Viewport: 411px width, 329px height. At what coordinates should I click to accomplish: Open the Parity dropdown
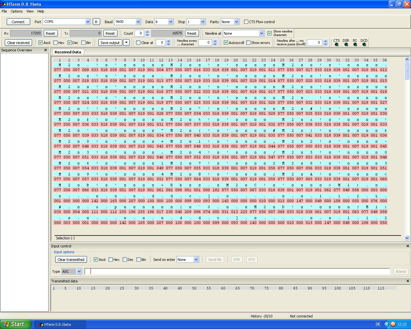pyautogui.click(x=236, y=22)
